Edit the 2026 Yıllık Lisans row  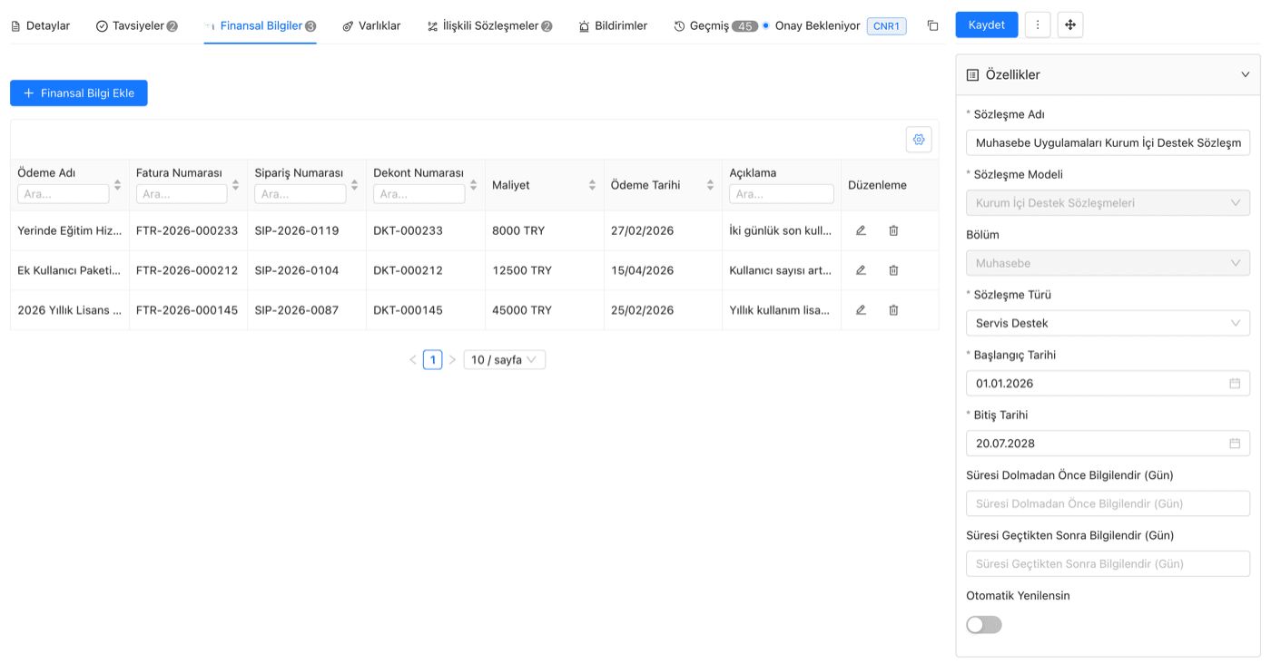coord(861,310)
